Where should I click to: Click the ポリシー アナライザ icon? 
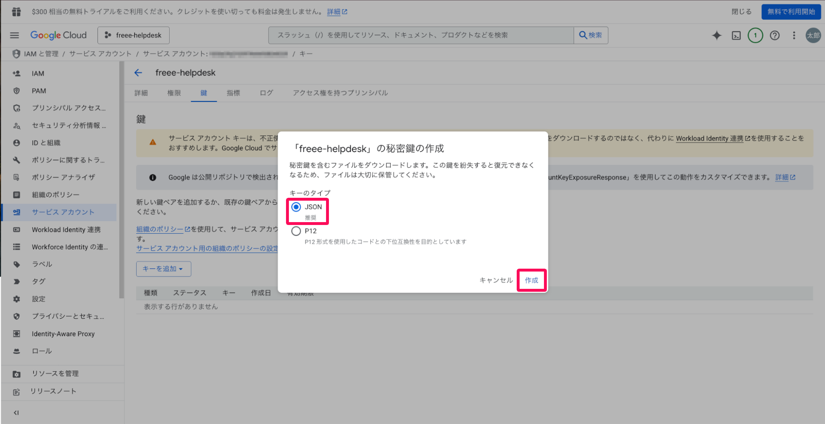(x=17, y=178)
